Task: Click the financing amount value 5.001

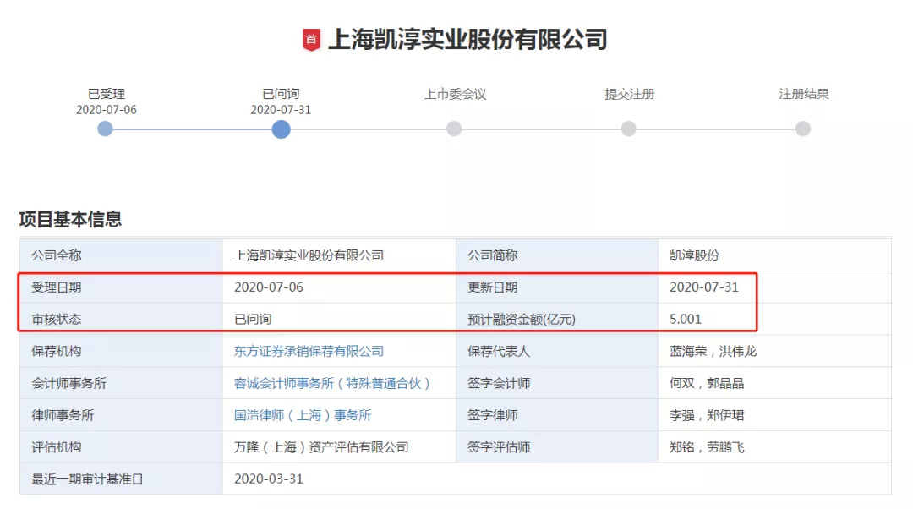Action: 686,319
